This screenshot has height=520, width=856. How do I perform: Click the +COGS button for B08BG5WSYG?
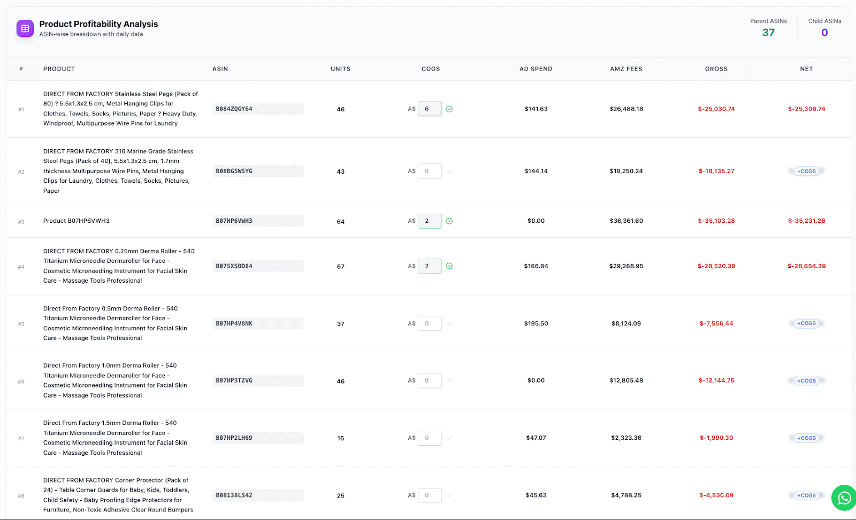pos(806,171)
